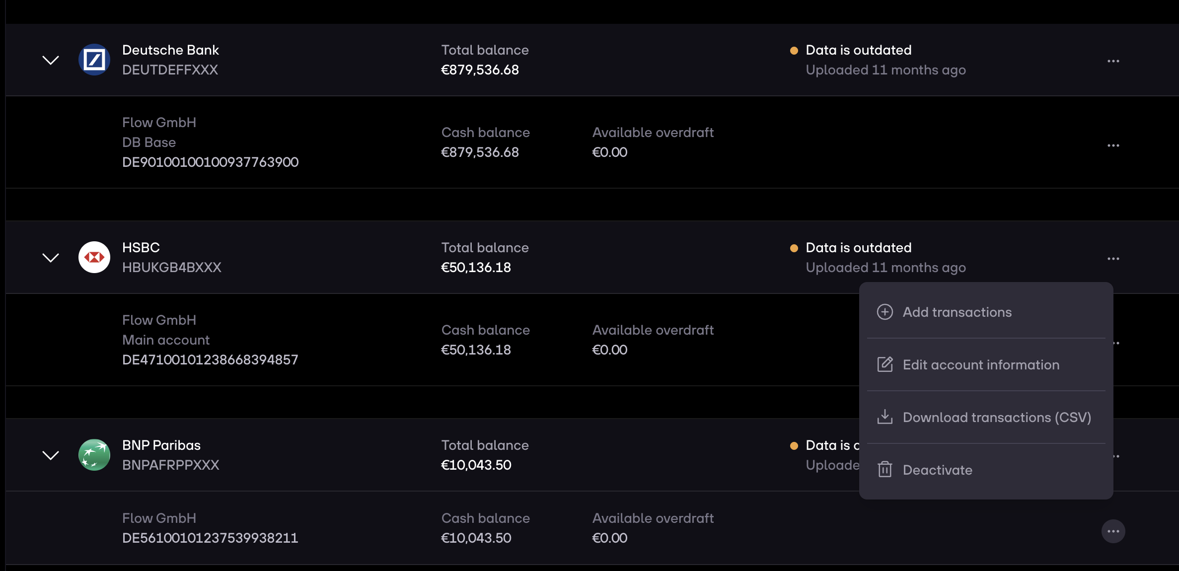Image resolution: width=1179 pixels, height=571 pixels.
Task: Click DB Base available overdraft €0.00
Action: tap(610, 152)
